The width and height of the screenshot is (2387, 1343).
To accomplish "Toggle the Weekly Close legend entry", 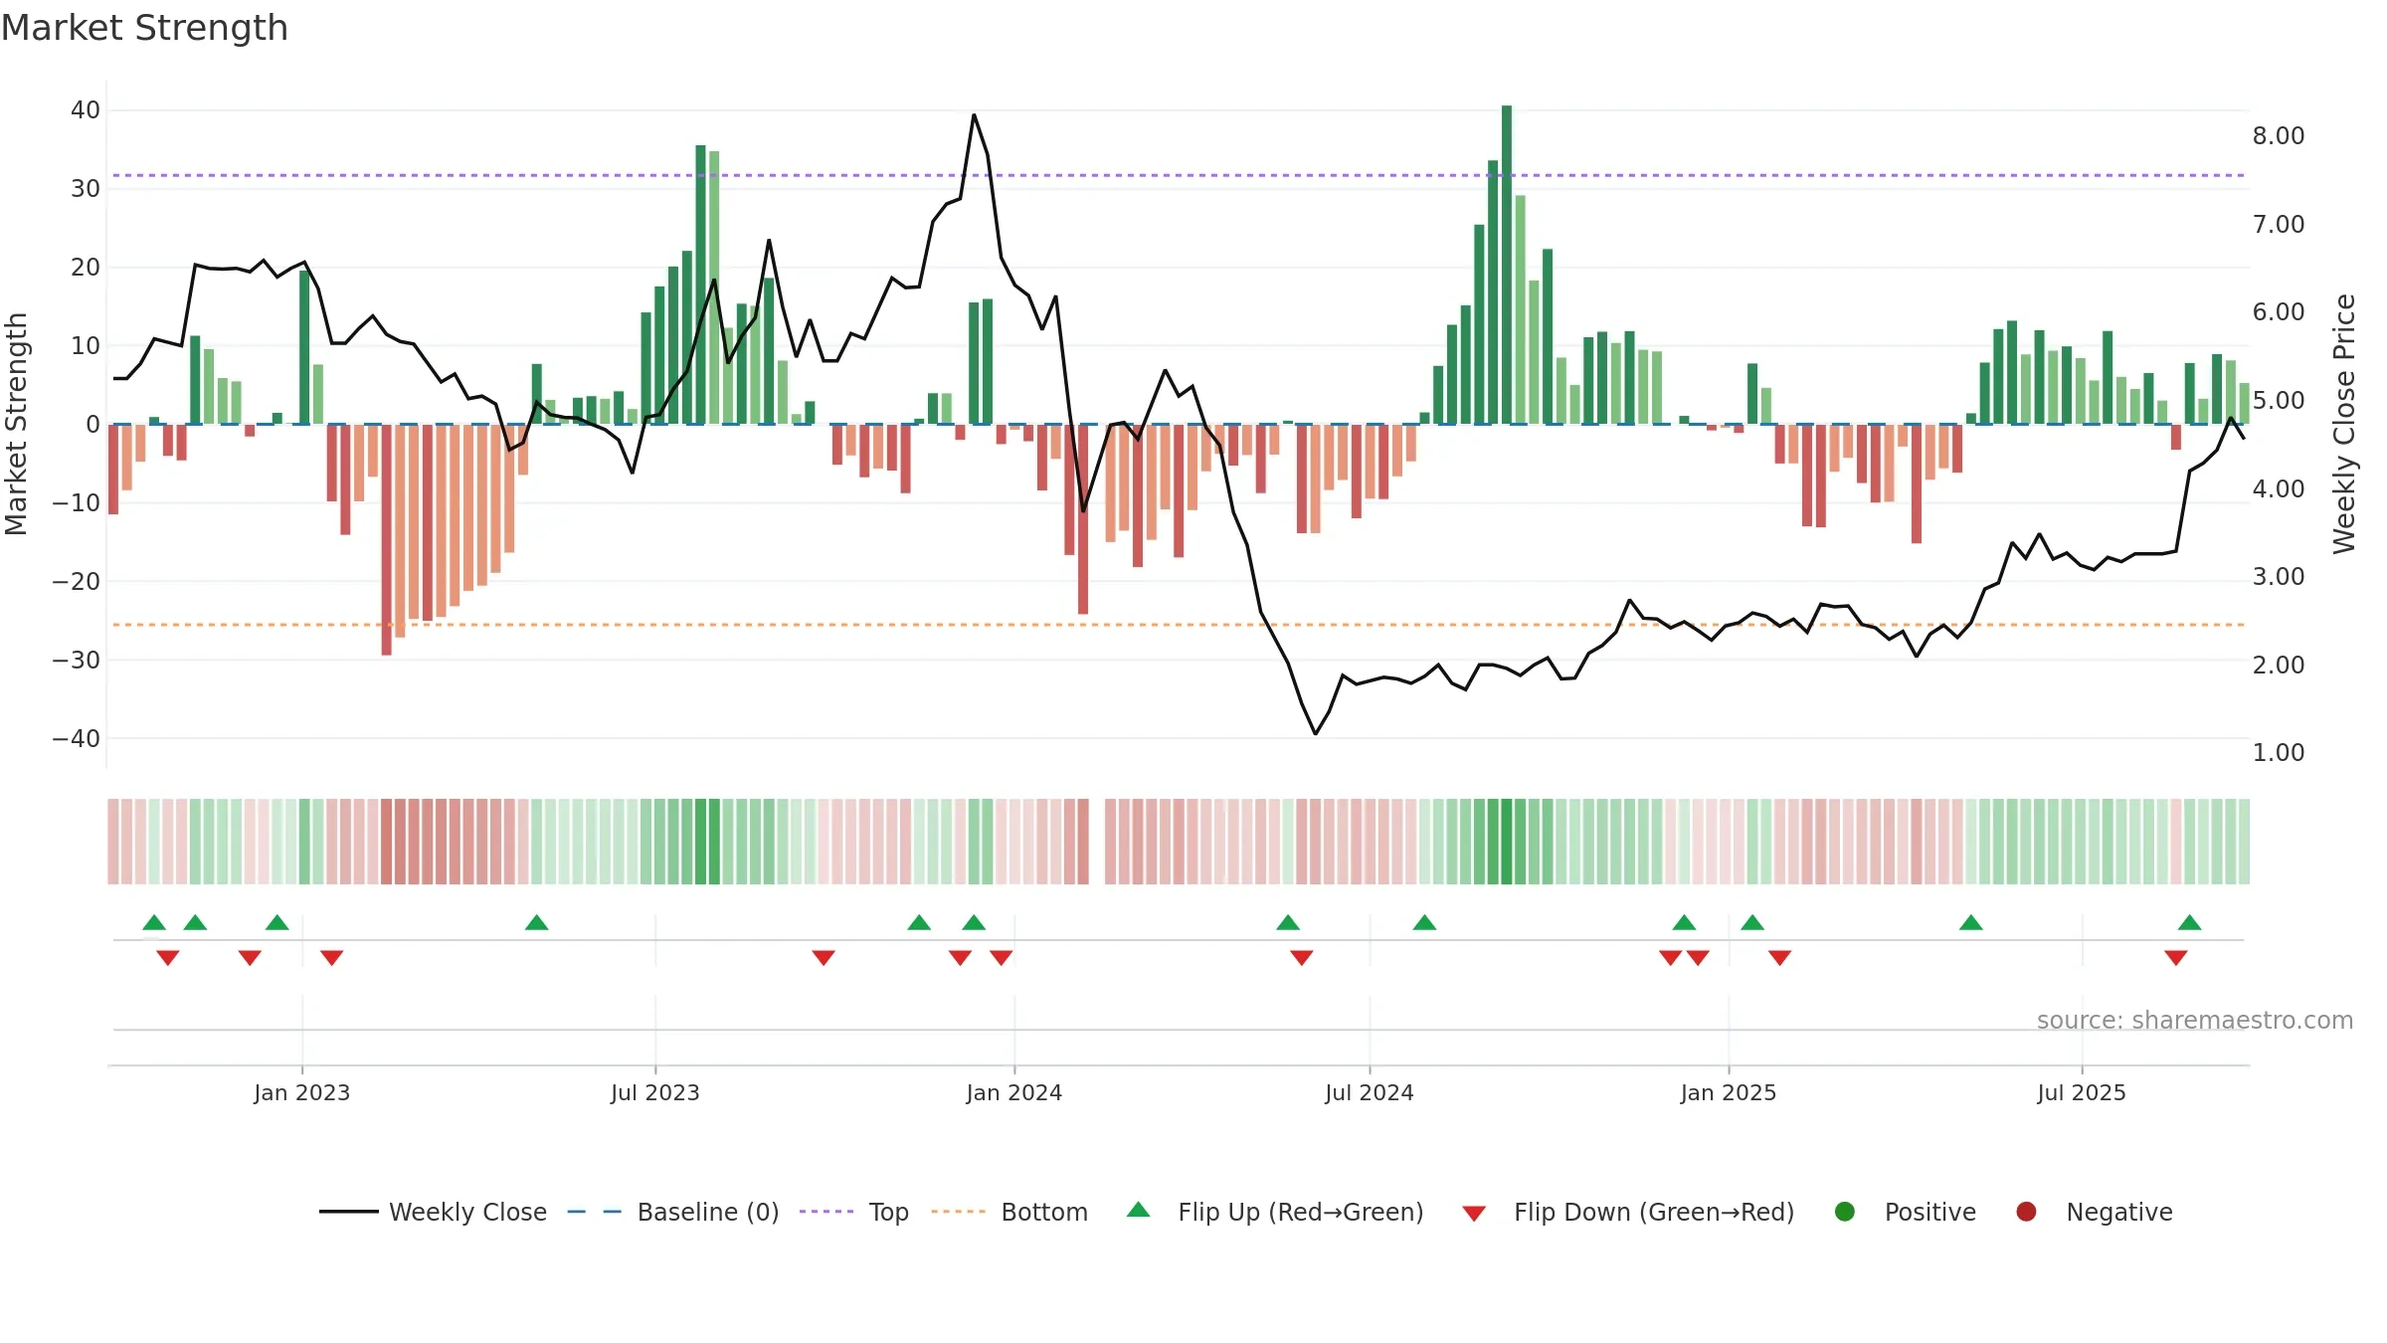I will (x=433, y=1212).
